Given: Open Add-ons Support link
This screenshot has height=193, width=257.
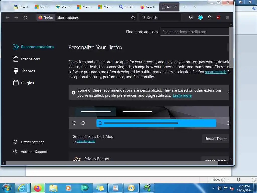Looking at the screenshot, I should (x=30, y=152).
